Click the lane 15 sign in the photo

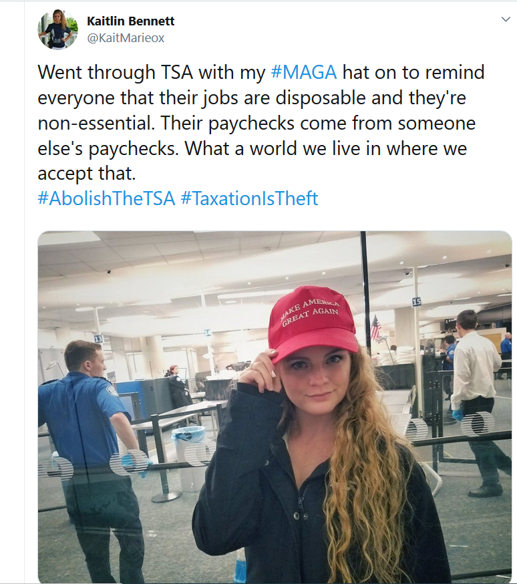coord(417,302)
